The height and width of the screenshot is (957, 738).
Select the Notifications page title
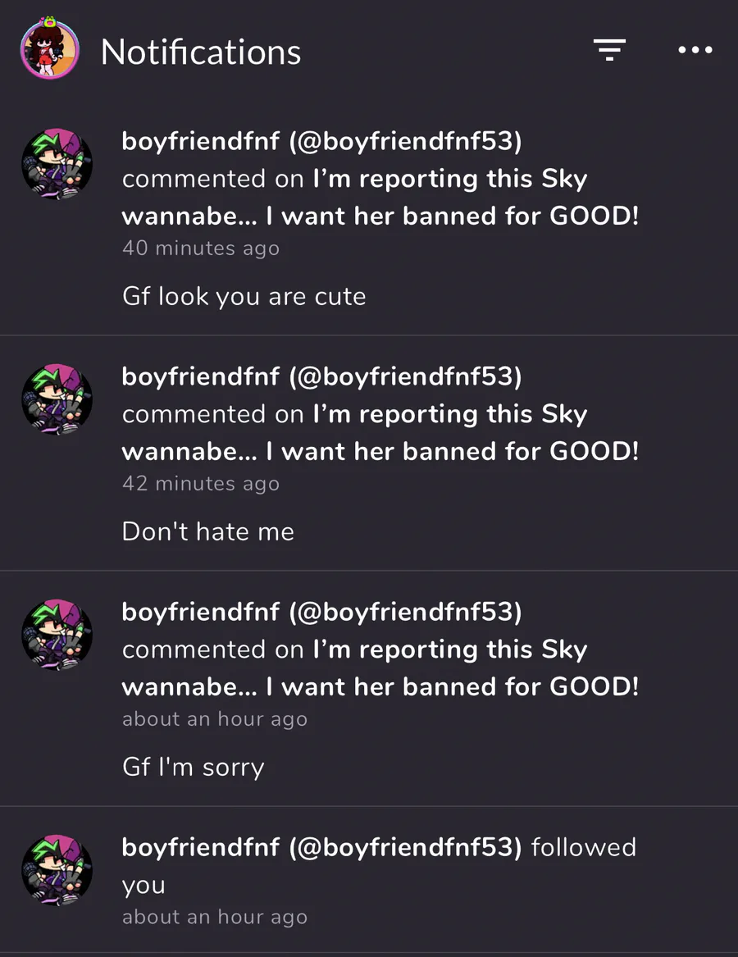pos(201,52)
